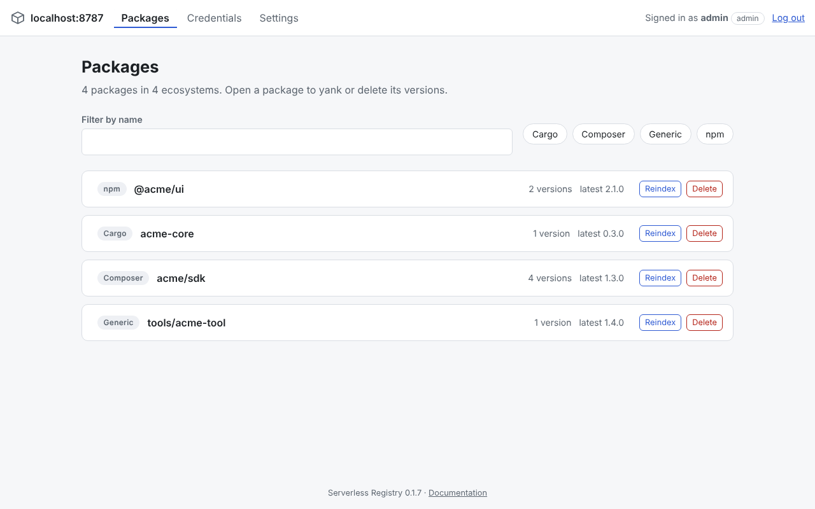Delete the acme/sdk package
The height and width of the screenshot is (509, 815).
704,278
